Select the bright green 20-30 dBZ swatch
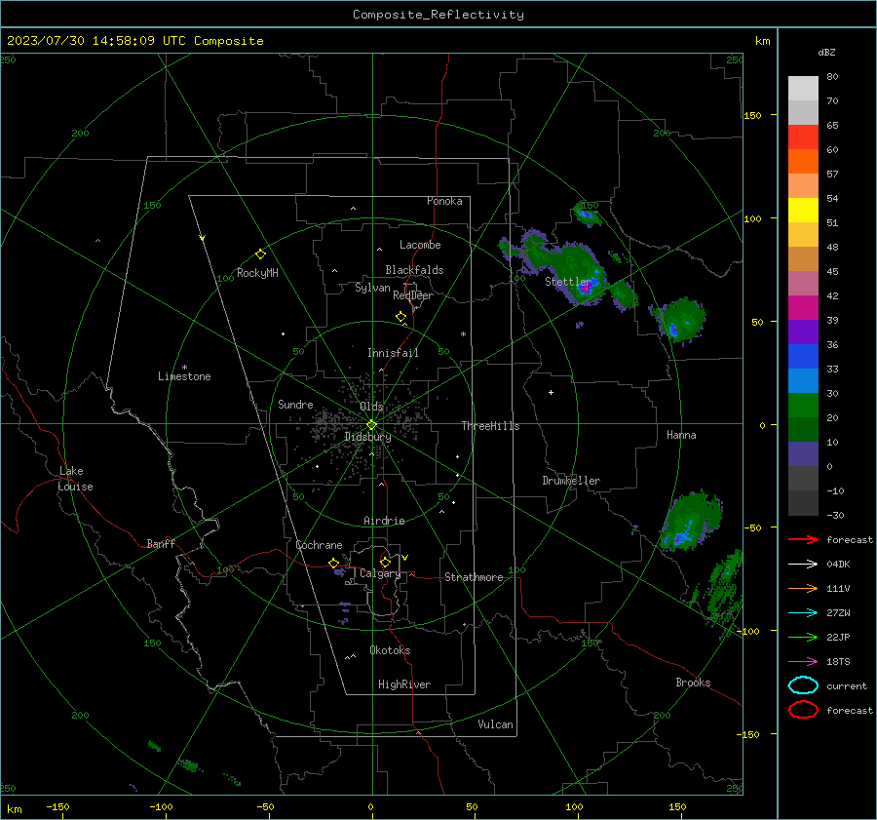877x820 pixels. coord(803,406)
